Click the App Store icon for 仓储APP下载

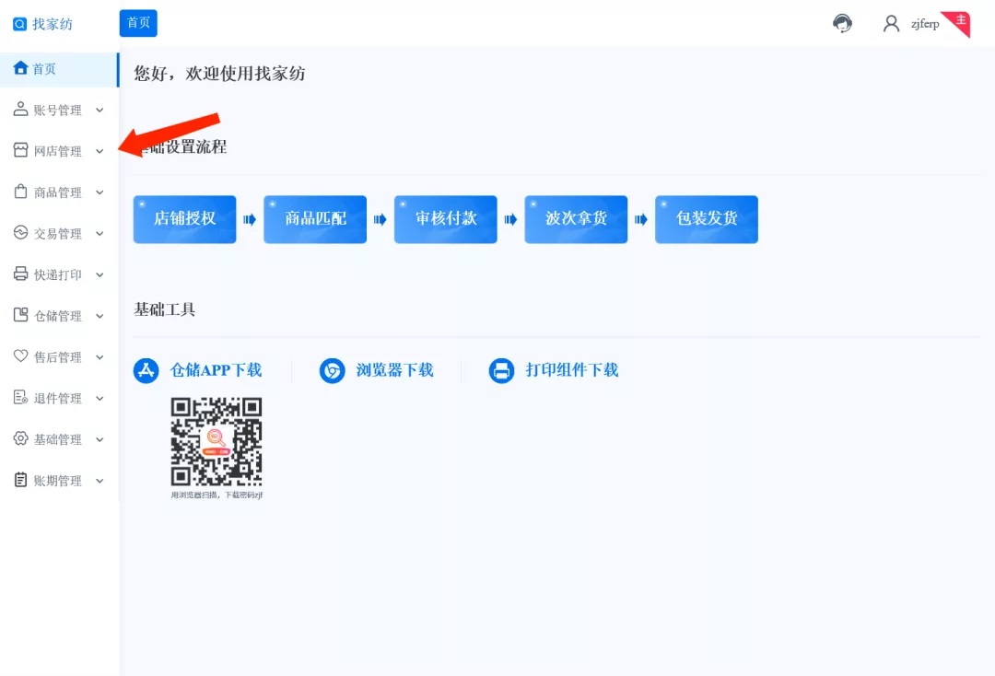pos(146,370)
